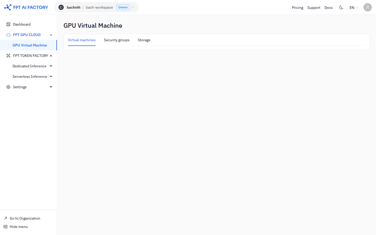Open the Dashboard menu item

pyautogui.click(x=28, y=24)
